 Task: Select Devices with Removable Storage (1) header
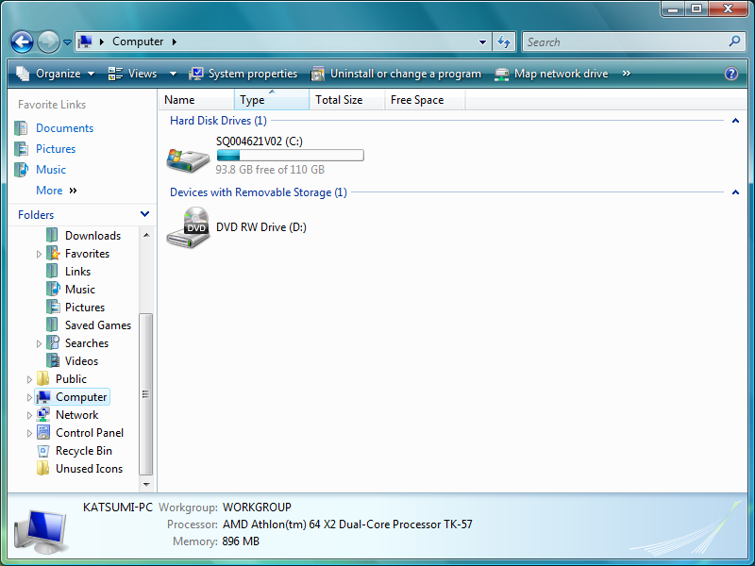[x=259, y=192]
